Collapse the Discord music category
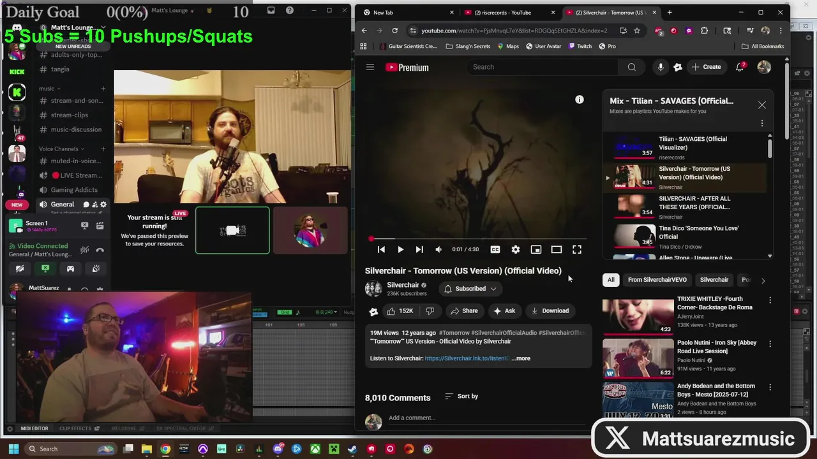This screenshot has width=817, height=459. pos(49,89)
